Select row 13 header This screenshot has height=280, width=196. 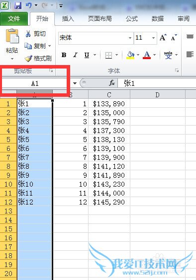click(8, 211)
